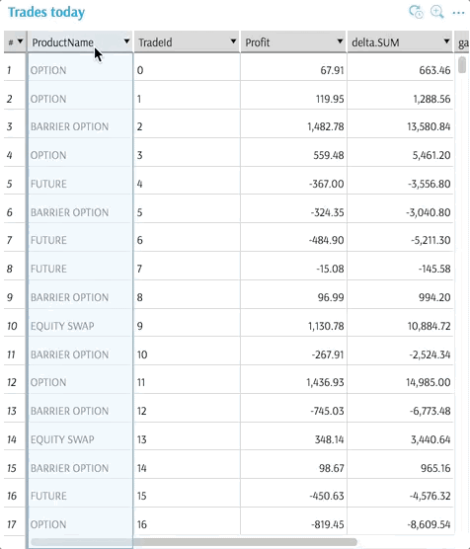Select the EQUITY SWAP cell in row 10
This screenshot has width=470, height=549.
point(80,326)
